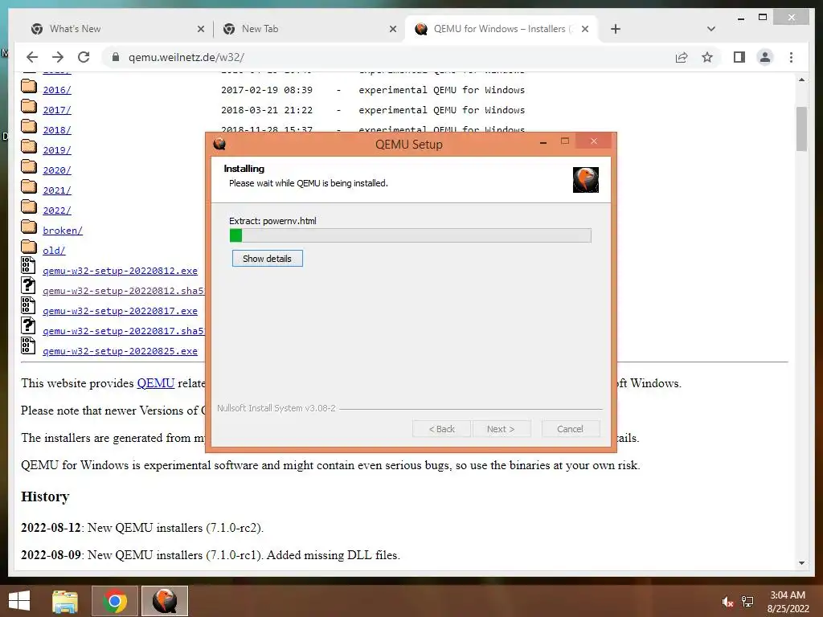Share this page using the share icon
The height and width of the screenshot is (617, 823).
pos(682,57)
